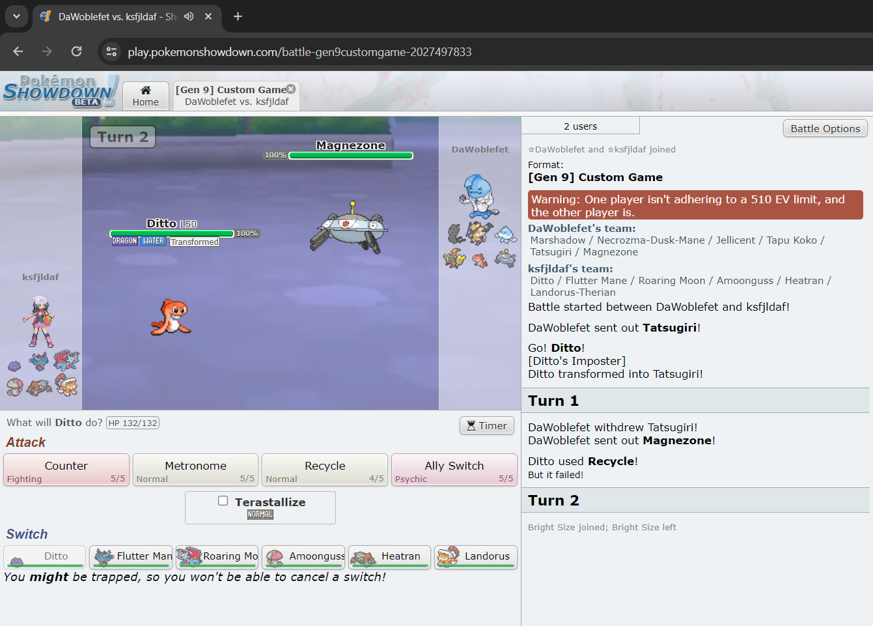
Task: Click the Turn 2 header in battle log
Action: (x=696, y=500)
